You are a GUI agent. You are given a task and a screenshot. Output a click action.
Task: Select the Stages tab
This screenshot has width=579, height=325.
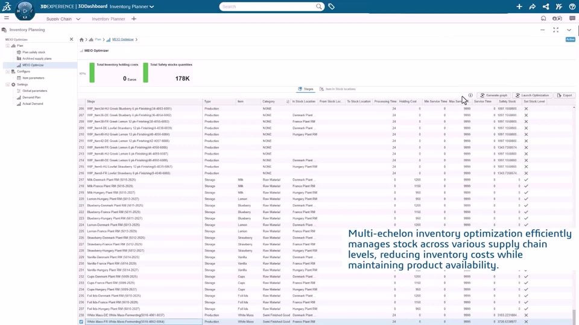306,89
